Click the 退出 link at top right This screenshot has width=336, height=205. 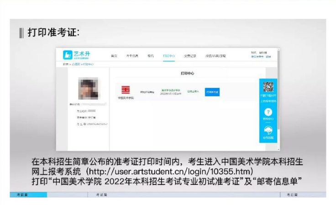click(x=268, y=57)
